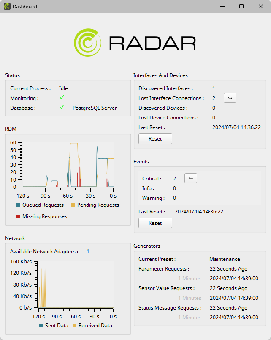Click the 'Discovered Devices :' label

(163, 108)
